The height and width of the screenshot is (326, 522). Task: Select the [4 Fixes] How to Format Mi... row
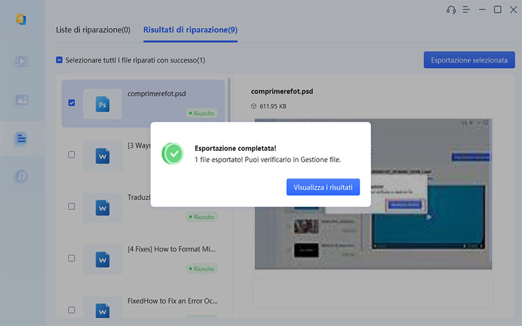(x=142, y=259)
